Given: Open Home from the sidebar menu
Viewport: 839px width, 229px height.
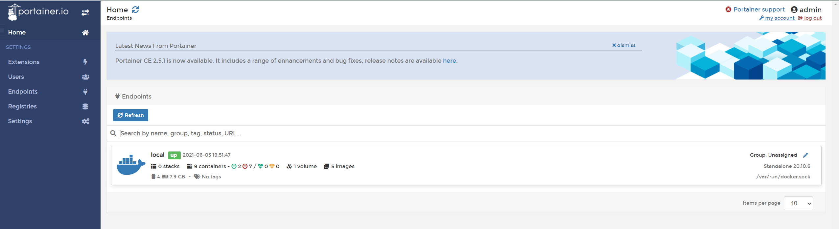Looking at the screenshot, I should click(17, 33).
